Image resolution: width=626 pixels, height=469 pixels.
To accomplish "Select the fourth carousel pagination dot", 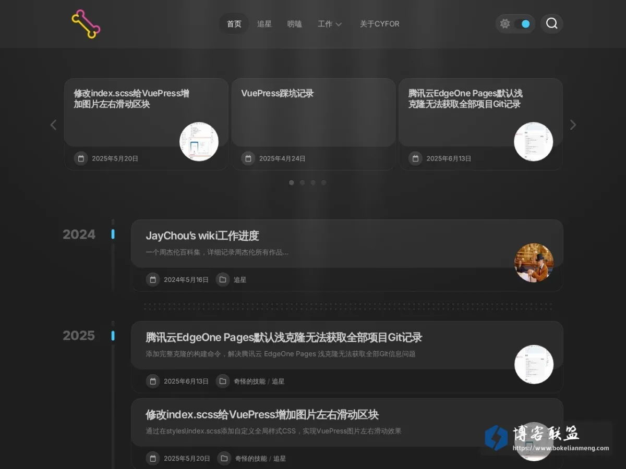I will pos(323,182).
